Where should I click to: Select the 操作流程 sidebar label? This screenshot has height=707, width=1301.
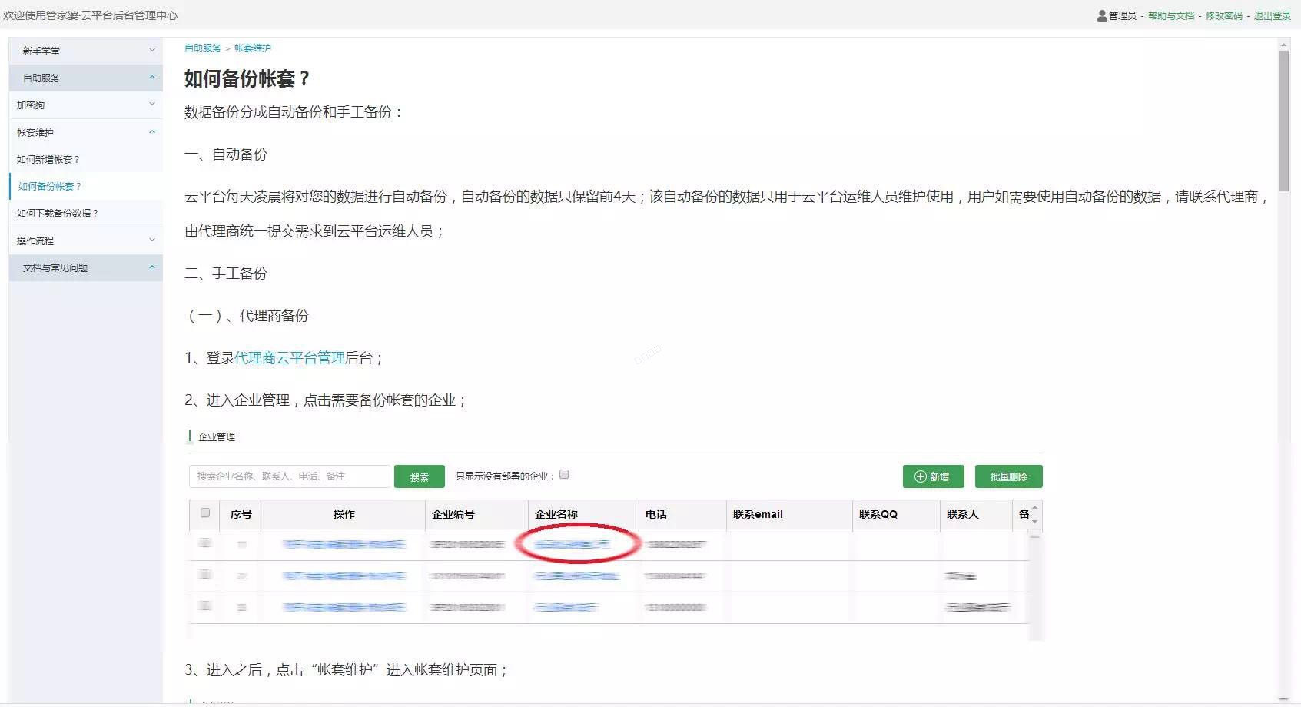35,241
